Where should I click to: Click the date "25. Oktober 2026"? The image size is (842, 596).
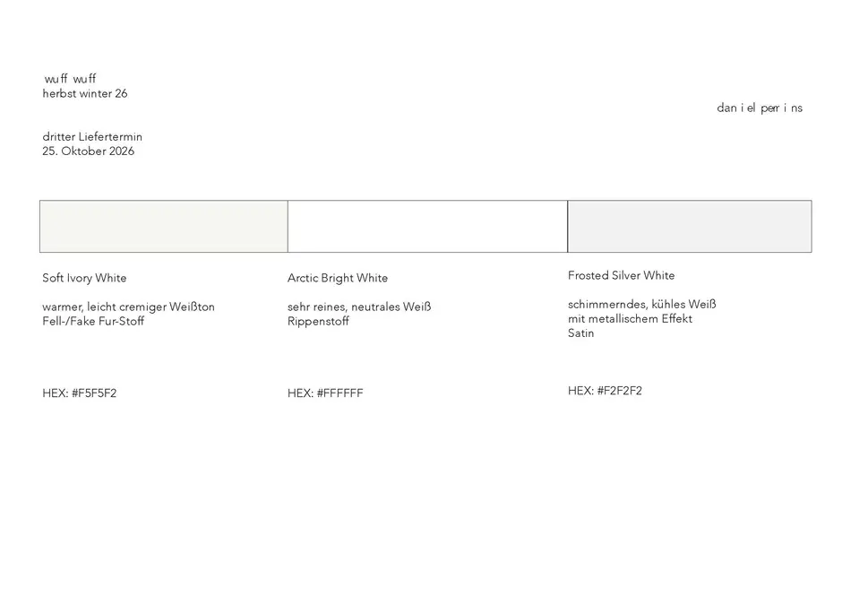click(89, 151)
